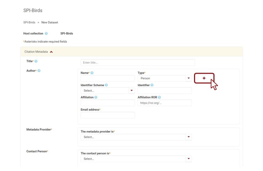This screenshot has height=171, width=263.
Task: Click SPI-Birds breadcrumb link
Action: [x=29, y=23]
